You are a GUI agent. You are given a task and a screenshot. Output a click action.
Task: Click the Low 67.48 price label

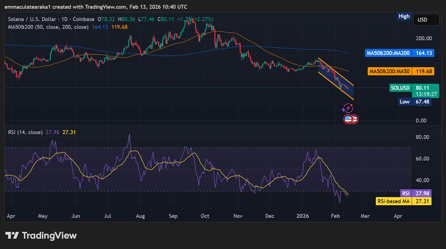click(415, 102)
